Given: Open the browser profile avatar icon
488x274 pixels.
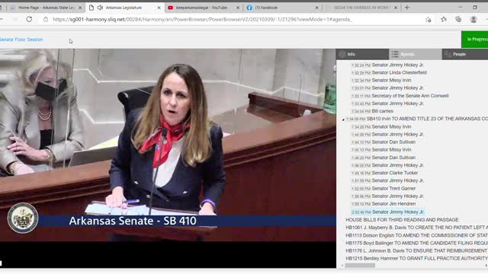Looking at the screenshot, I should [474, 20].
